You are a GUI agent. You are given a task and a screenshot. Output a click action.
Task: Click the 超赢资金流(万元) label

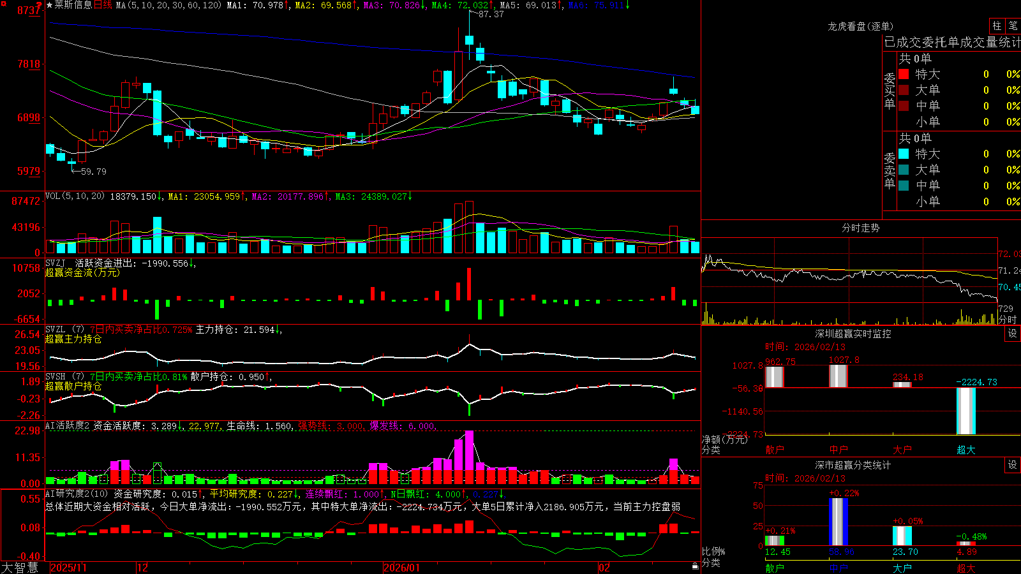[82, 272]
